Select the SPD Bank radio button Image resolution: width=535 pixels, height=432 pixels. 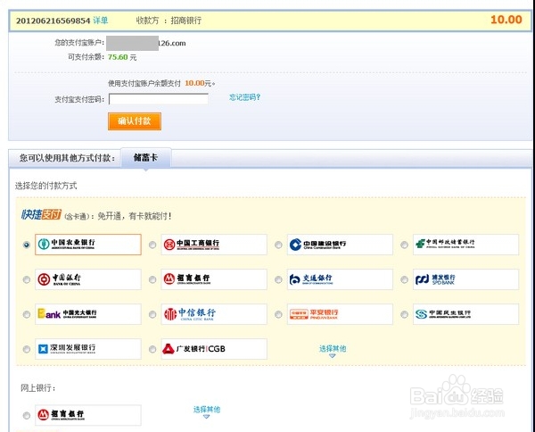[404, 279]
